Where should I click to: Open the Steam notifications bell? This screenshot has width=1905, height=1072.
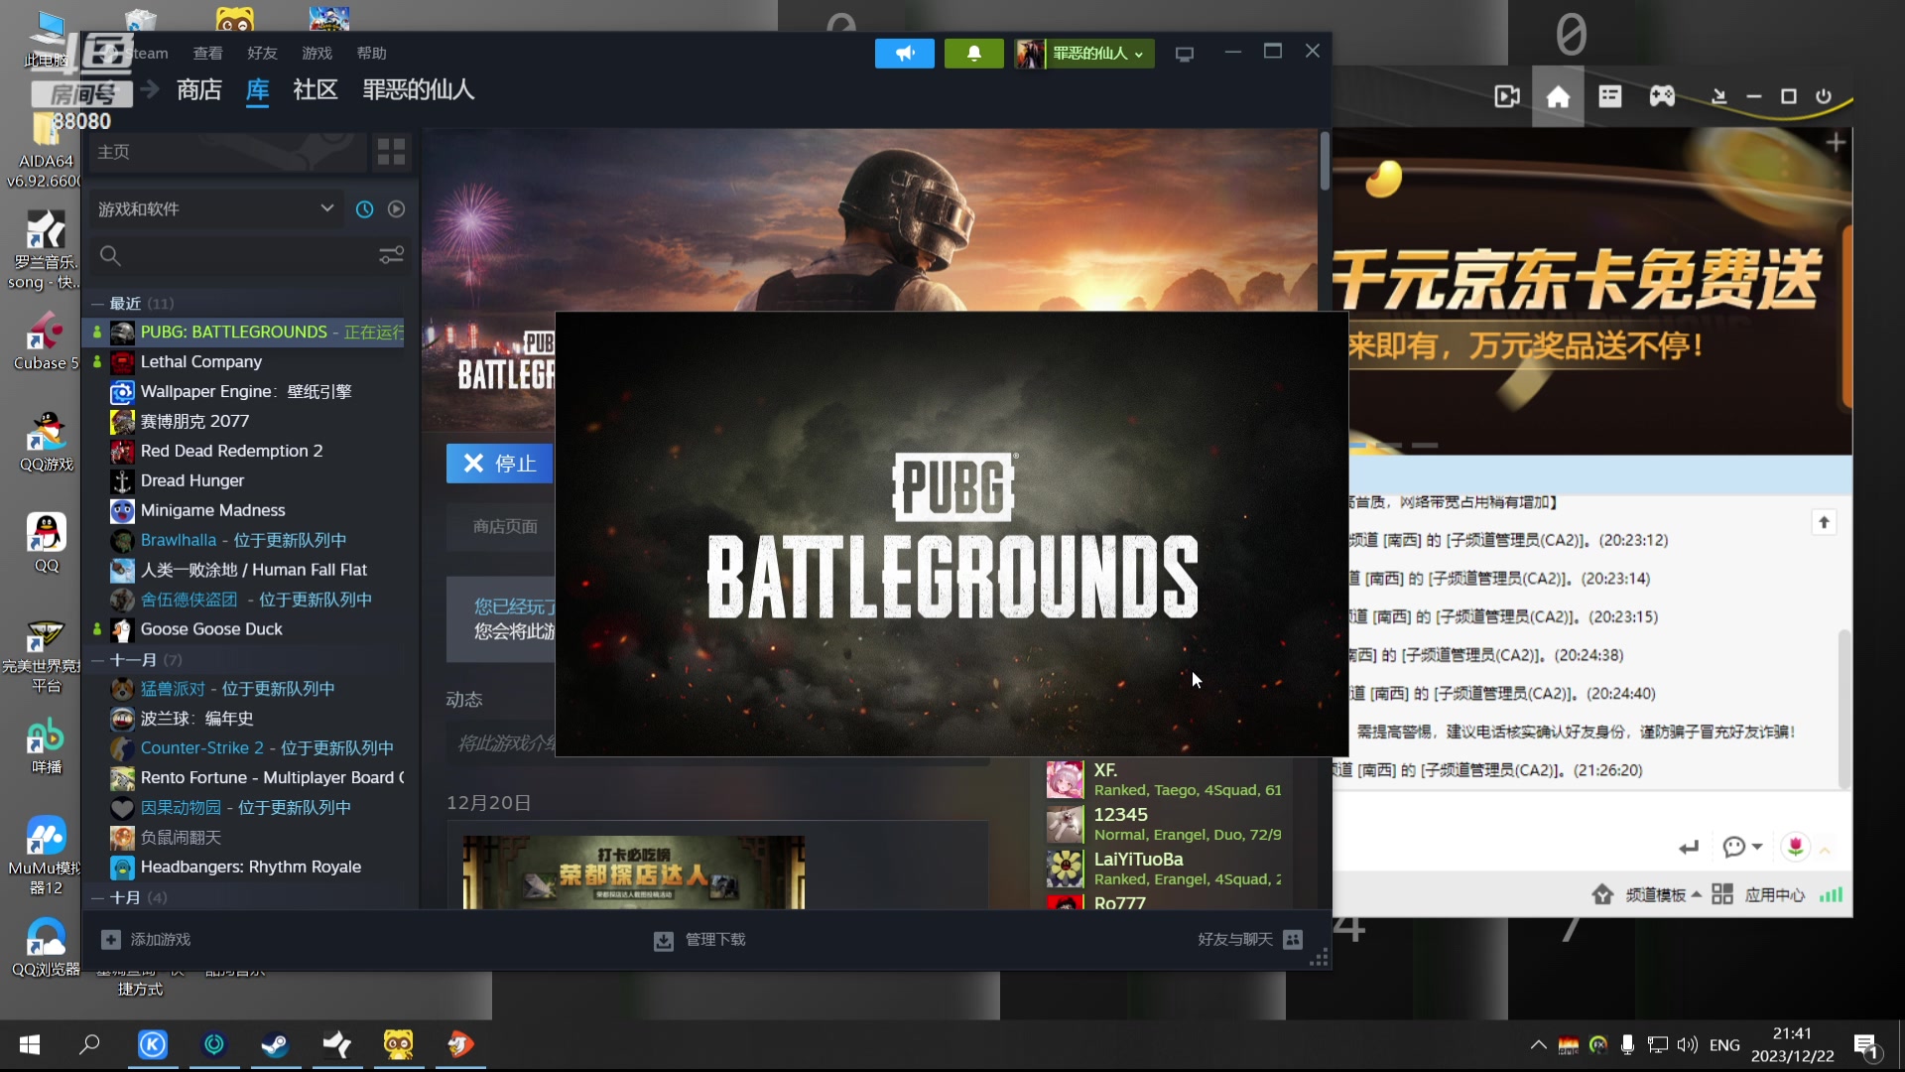[x=973, y=54]
